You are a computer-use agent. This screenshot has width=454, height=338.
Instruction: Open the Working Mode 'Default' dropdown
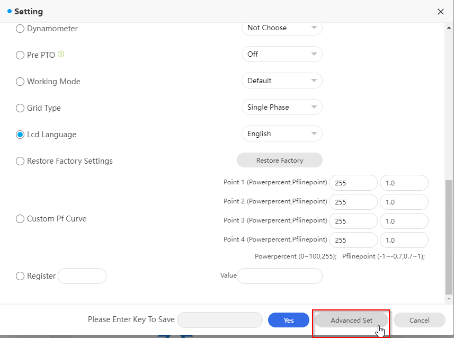[x=281, y=81]
